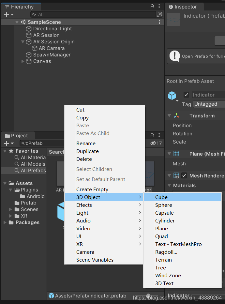Viewport: 225px width, 304px height.
Task: Select the Prefab folder icon
Action: point(17,203)
